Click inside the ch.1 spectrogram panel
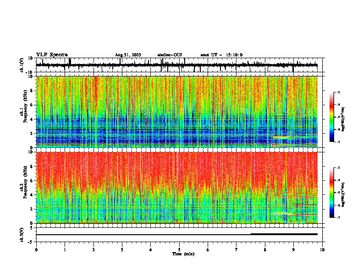Screen dimensions: 363x280 coord(177,112)
